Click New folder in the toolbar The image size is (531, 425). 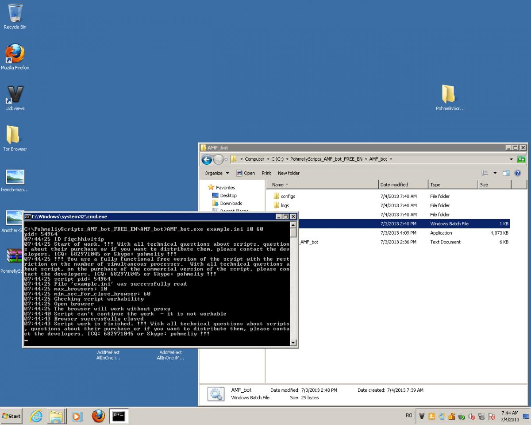[289, 173]
